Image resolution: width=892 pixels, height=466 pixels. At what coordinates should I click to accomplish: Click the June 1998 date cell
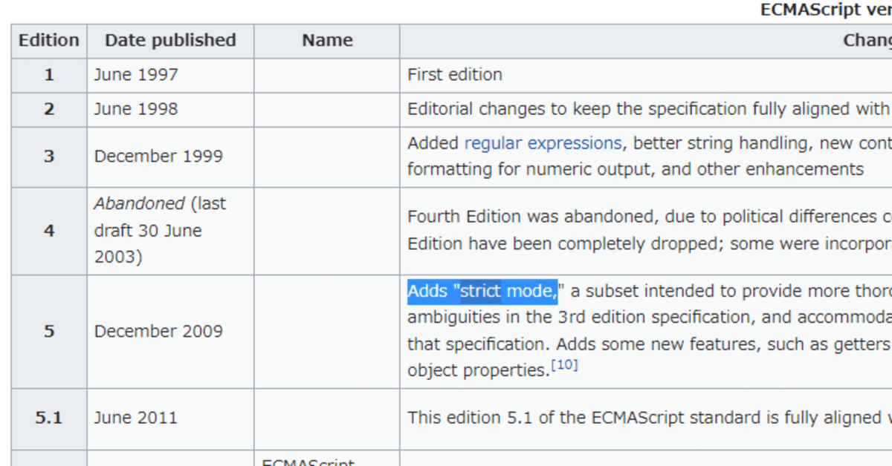(x=170, y=109)
